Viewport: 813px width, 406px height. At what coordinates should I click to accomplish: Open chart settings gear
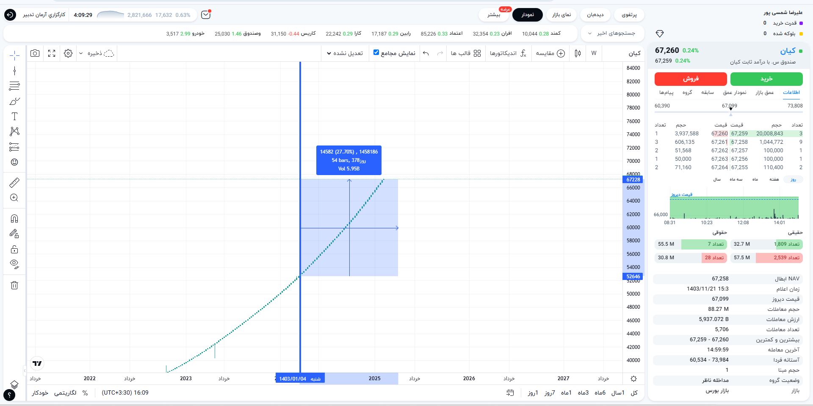coord(68,53)
